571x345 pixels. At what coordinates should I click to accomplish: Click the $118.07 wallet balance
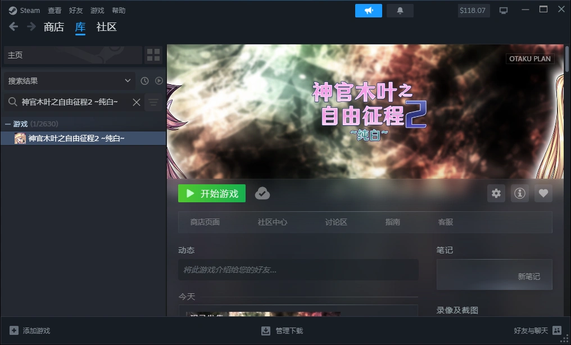point(473,11)
